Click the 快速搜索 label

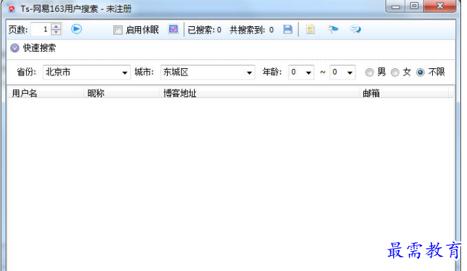click(39, 48)
